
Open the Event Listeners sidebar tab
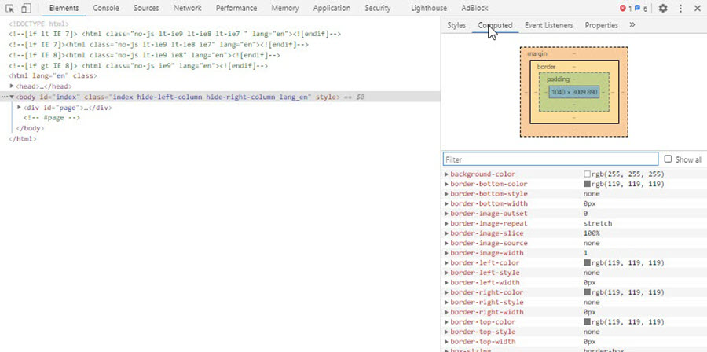549,25
